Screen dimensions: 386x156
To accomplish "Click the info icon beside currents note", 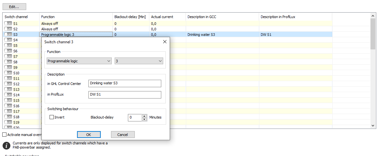I will point(6,145).
